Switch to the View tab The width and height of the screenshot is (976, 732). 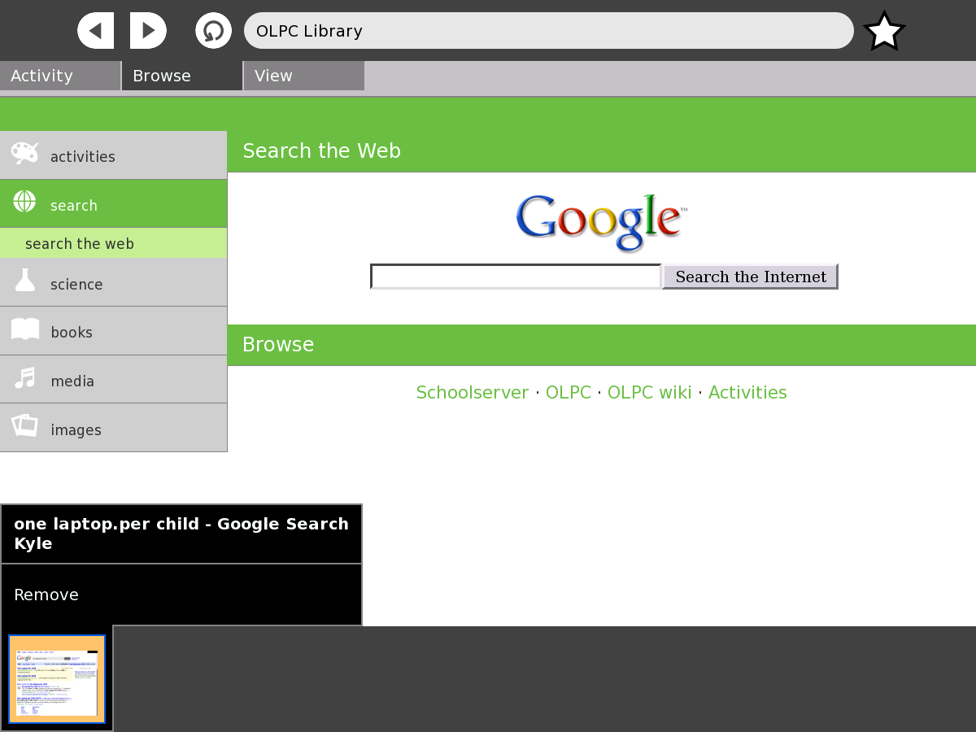coord(303,76)
